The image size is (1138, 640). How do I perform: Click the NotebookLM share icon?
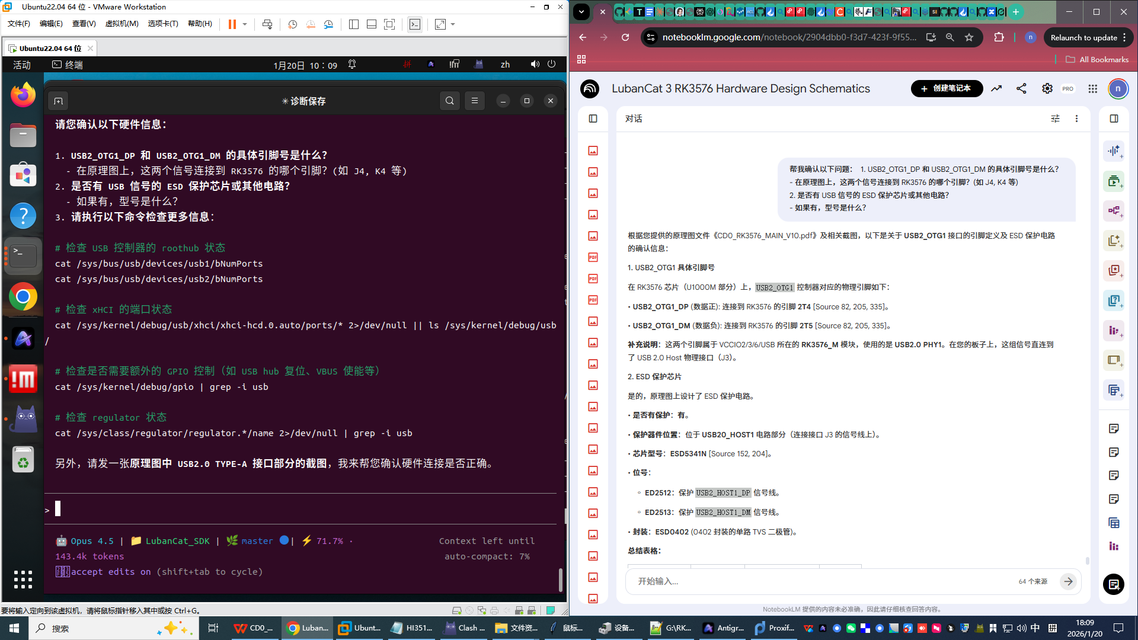(x=1021, y=88)
